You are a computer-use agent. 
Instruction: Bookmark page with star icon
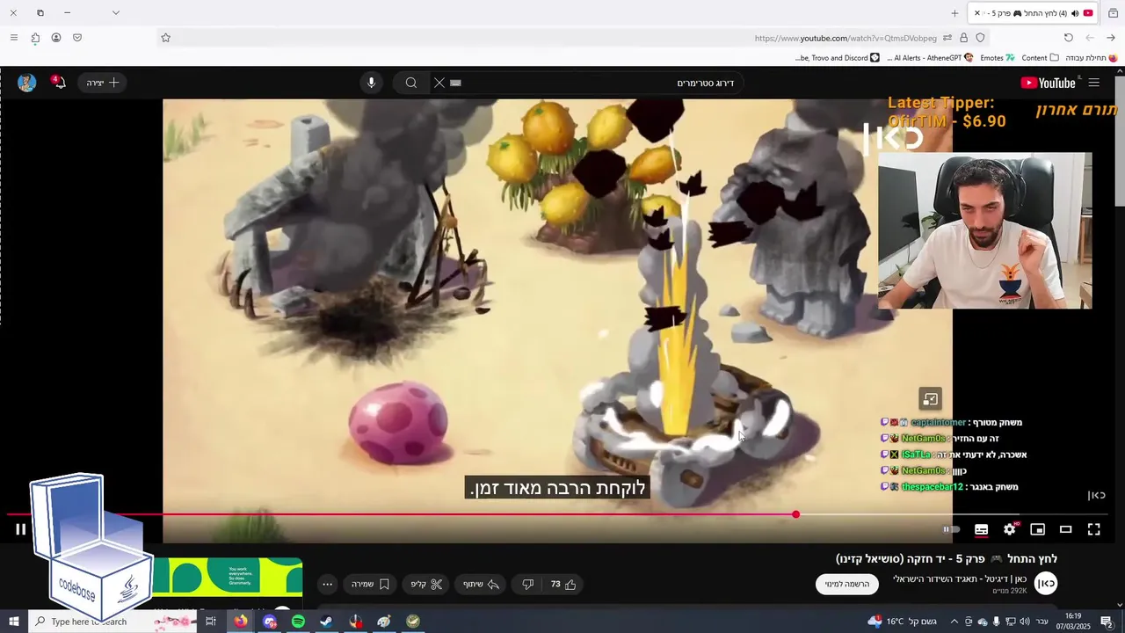point(165,38)
